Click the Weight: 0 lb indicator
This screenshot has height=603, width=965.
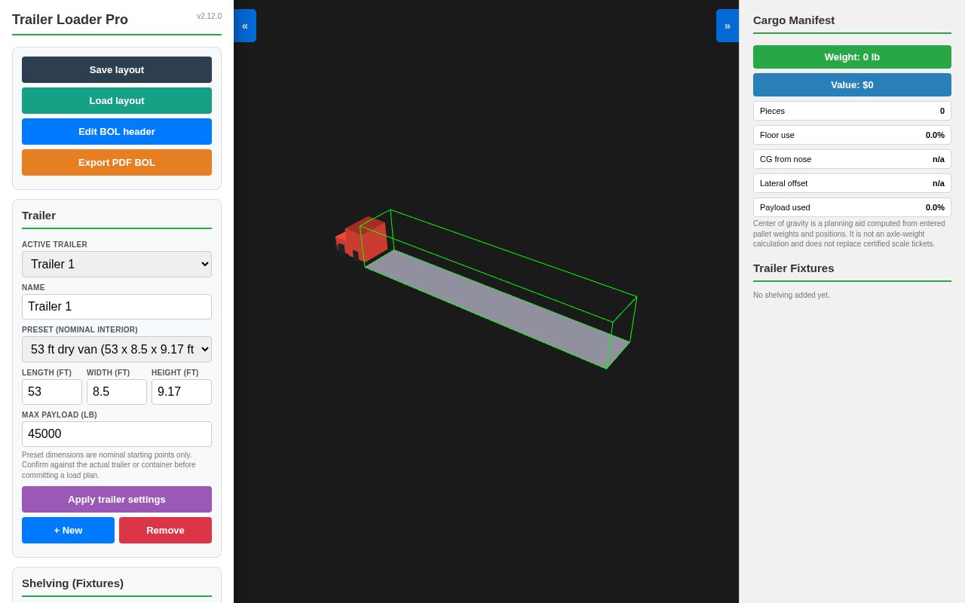click(852, 57)
